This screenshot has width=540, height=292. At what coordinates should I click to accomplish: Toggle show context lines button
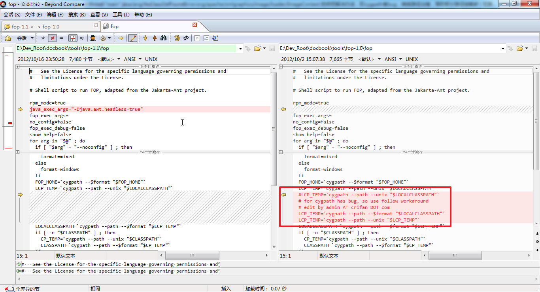tap(73, 38)
